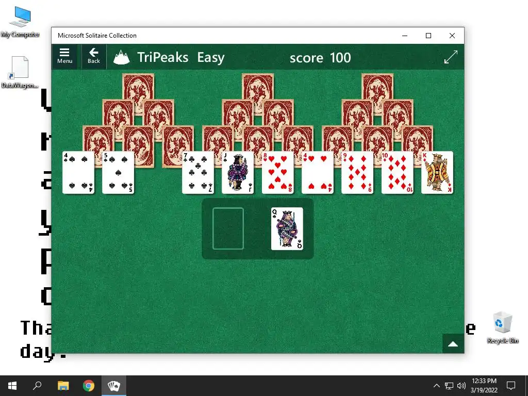Screen dimensions: 528x396
Task: Minimize the Solitaire Collection window
Action: [x=405, y=36]
